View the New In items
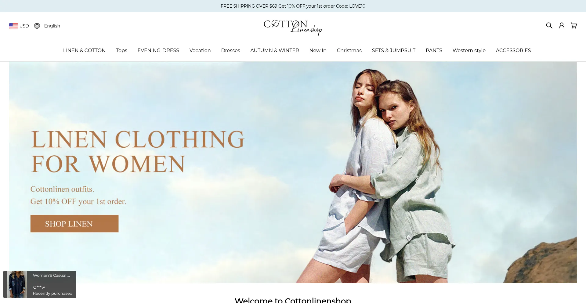The image size is (586, 303). 318,50
